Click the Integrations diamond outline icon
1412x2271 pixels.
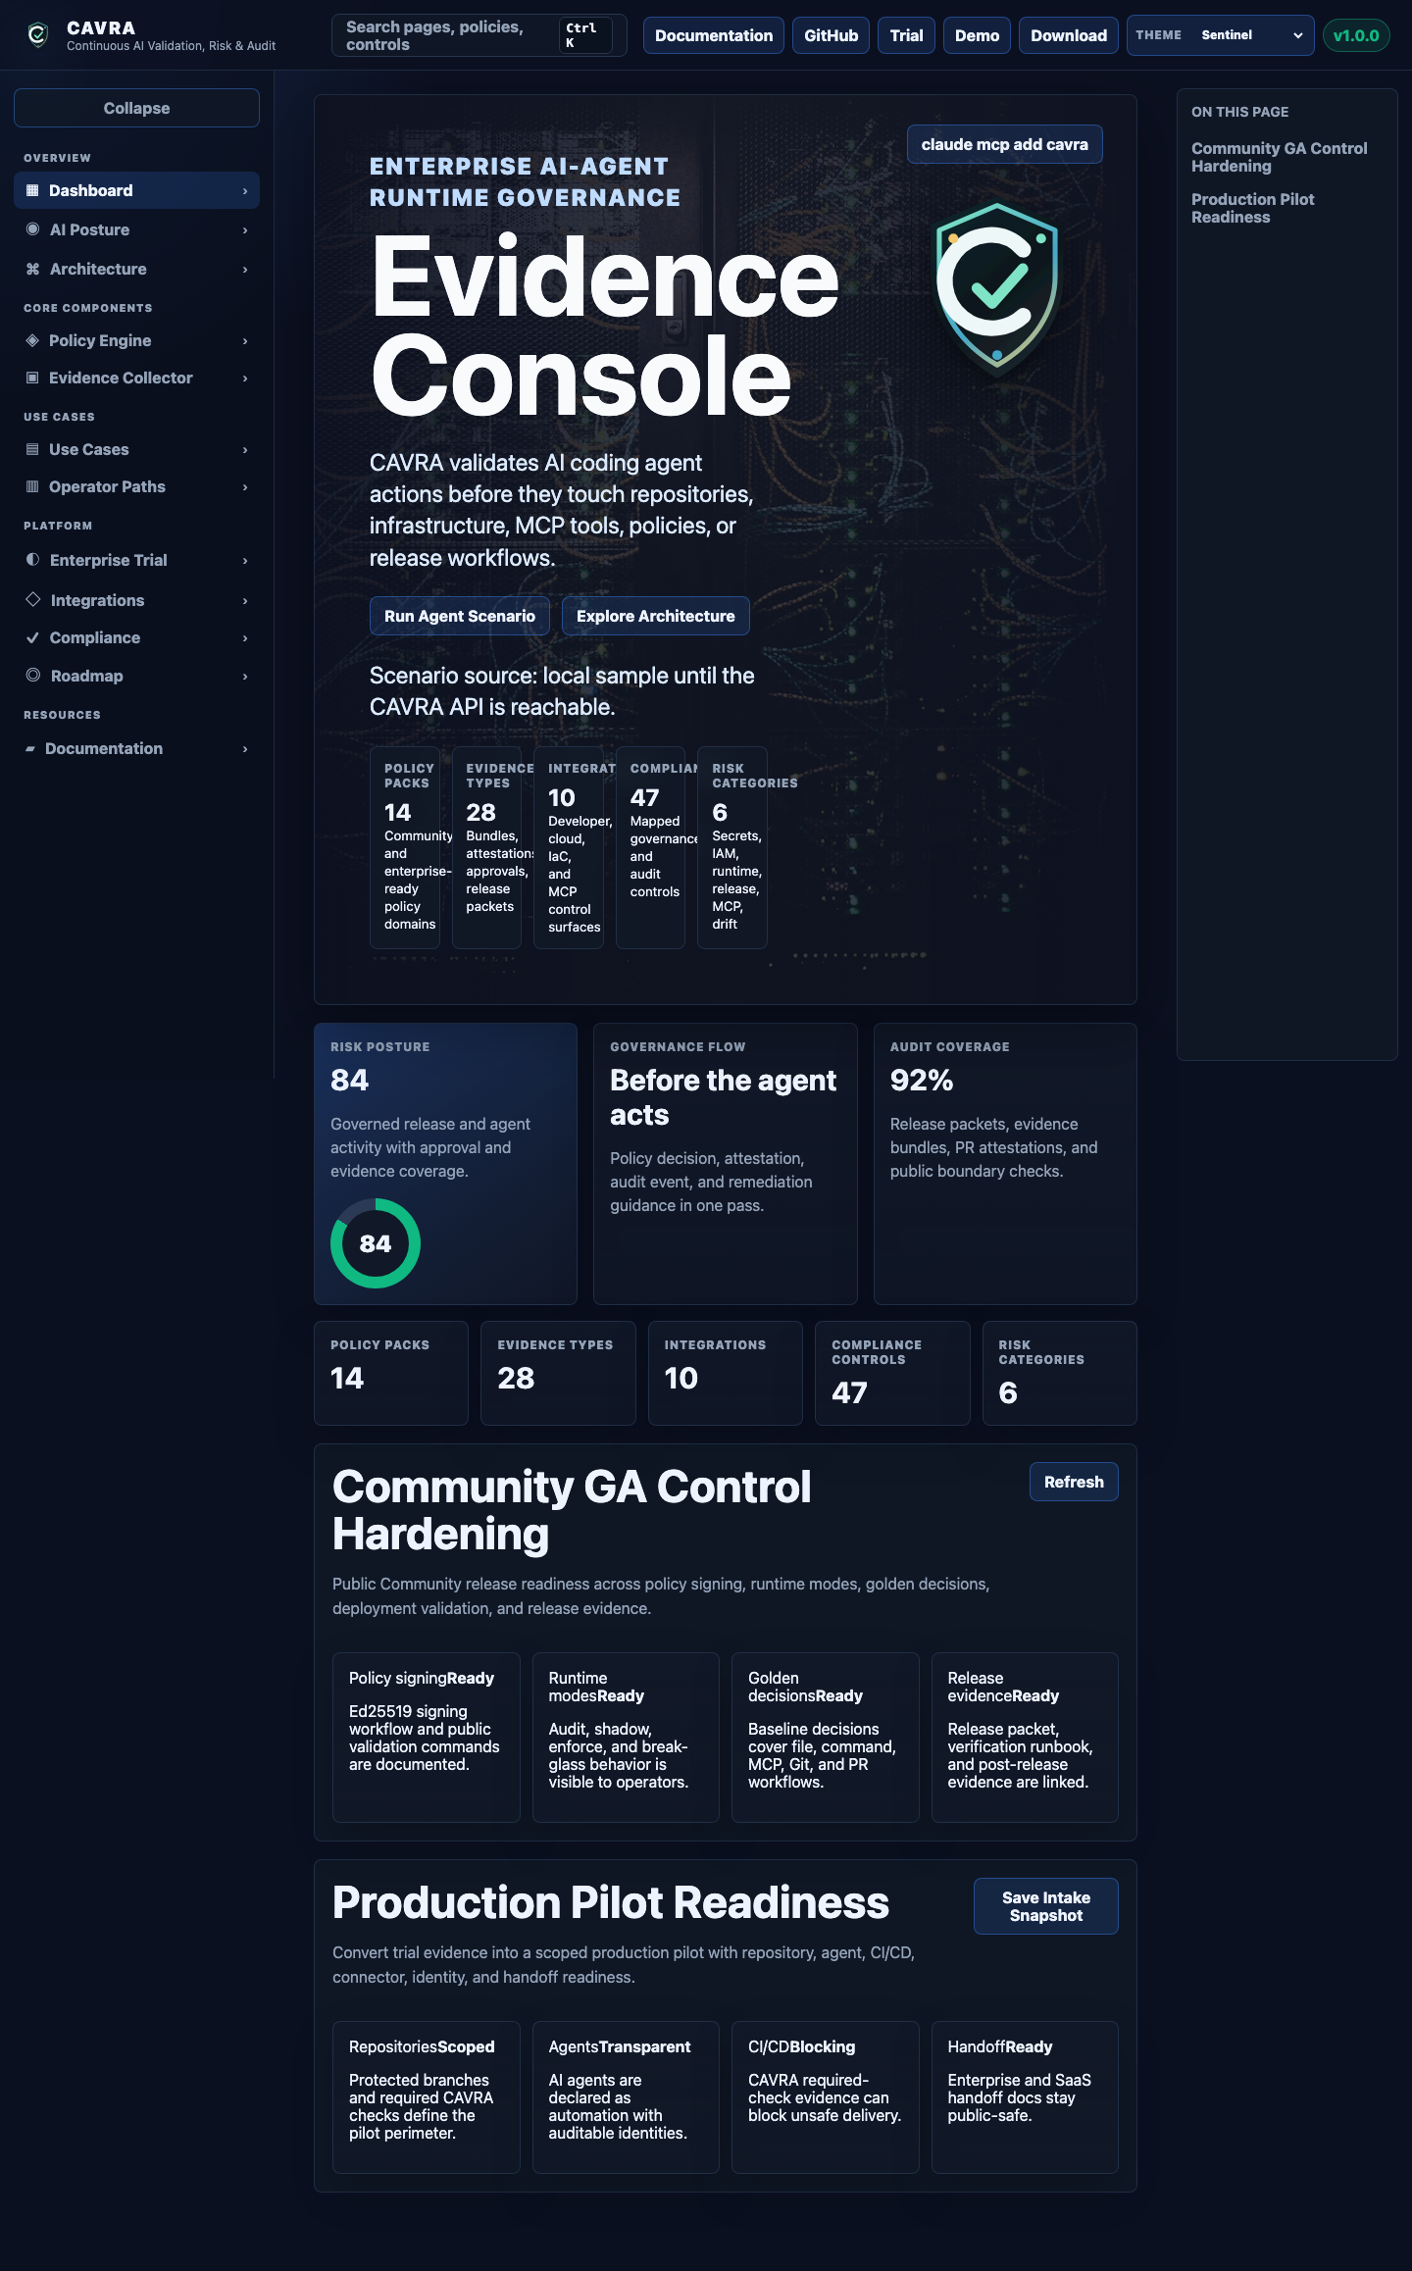coord(32,599)
